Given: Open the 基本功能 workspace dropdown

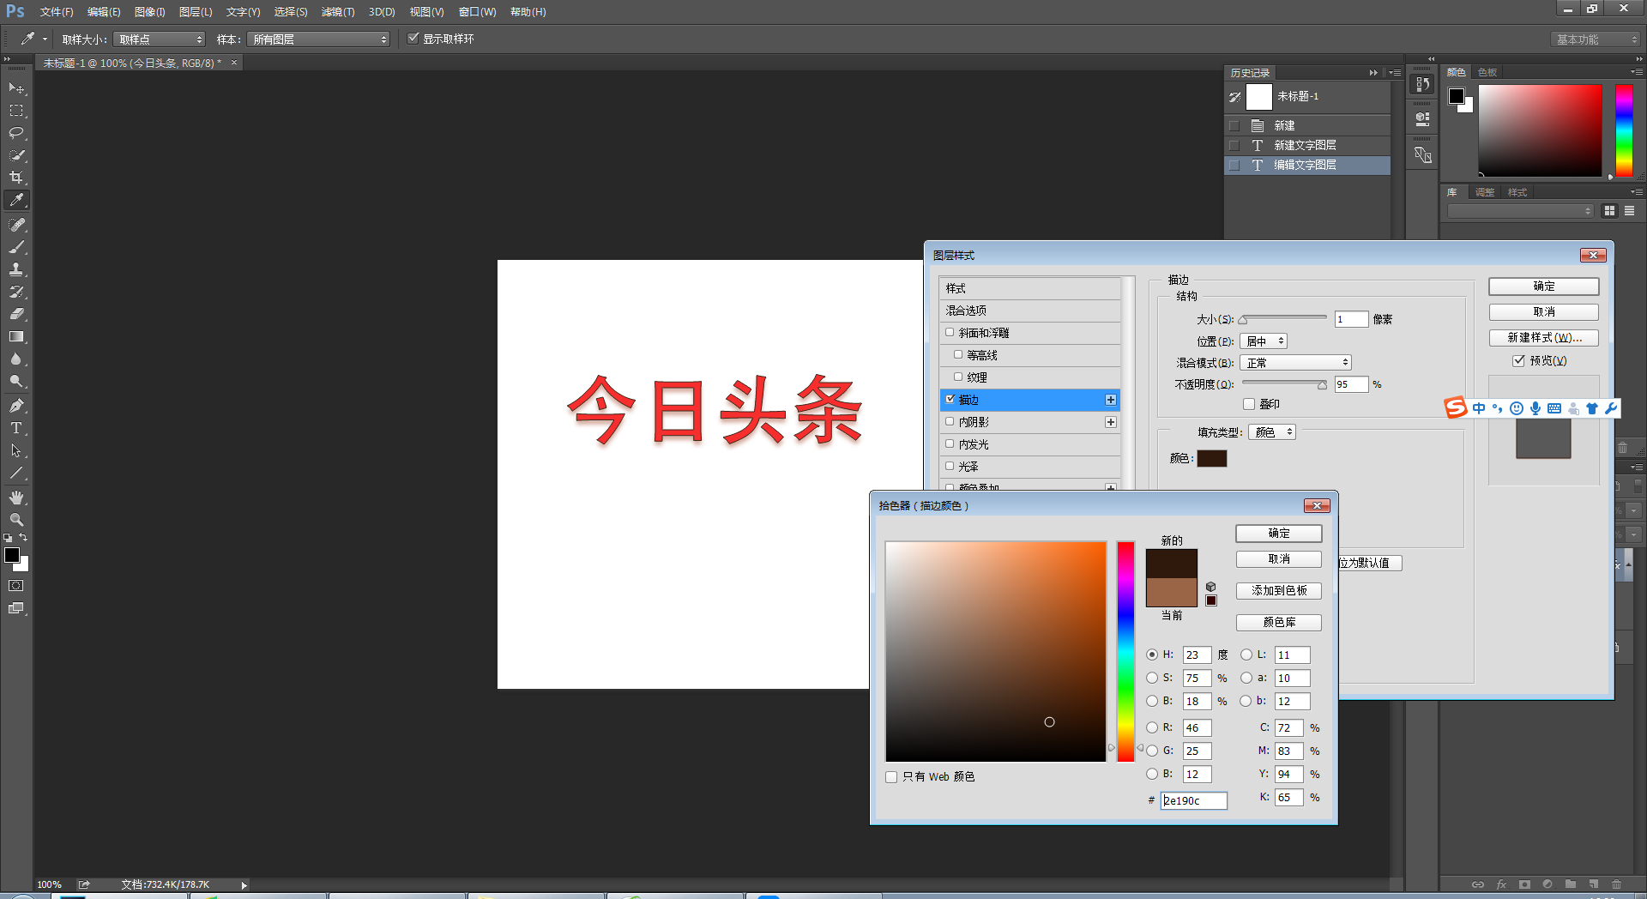Looking at the screenshot, I should pyautogui.click(x=1596, y=39).
